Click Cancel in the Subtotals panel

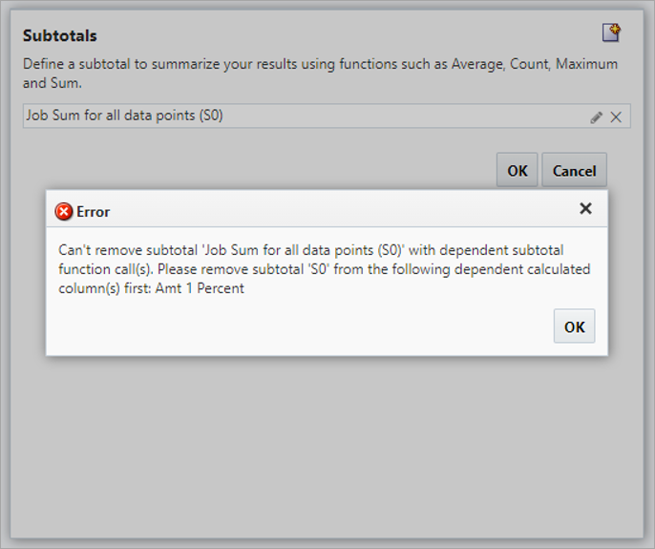click(575, 170)
